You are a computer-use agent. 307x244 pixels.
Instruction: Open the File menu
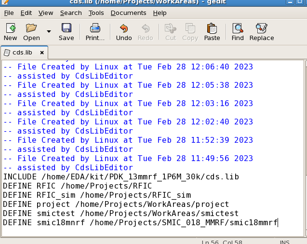click(x=9, y=13)
